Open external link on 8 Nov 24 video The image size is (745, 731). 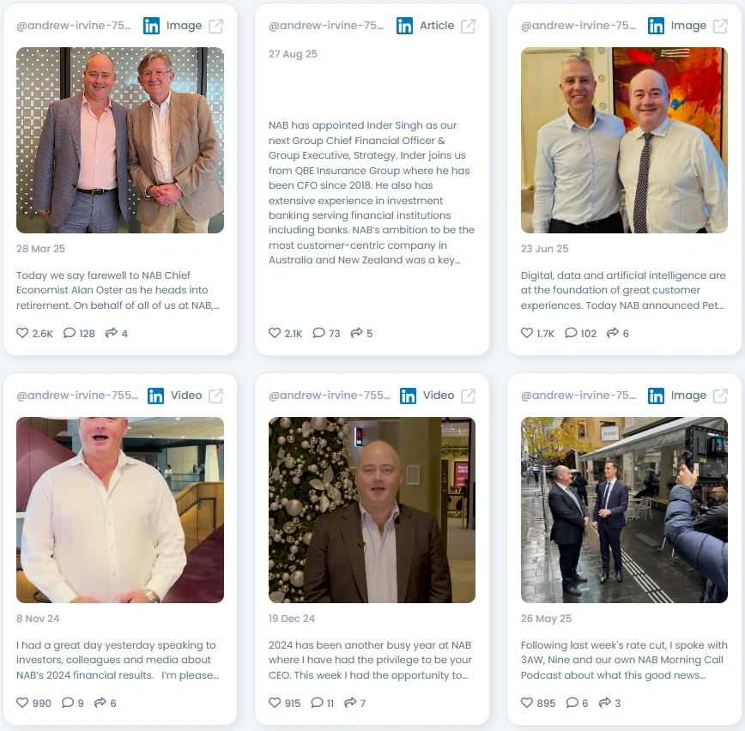click(215, 396)
